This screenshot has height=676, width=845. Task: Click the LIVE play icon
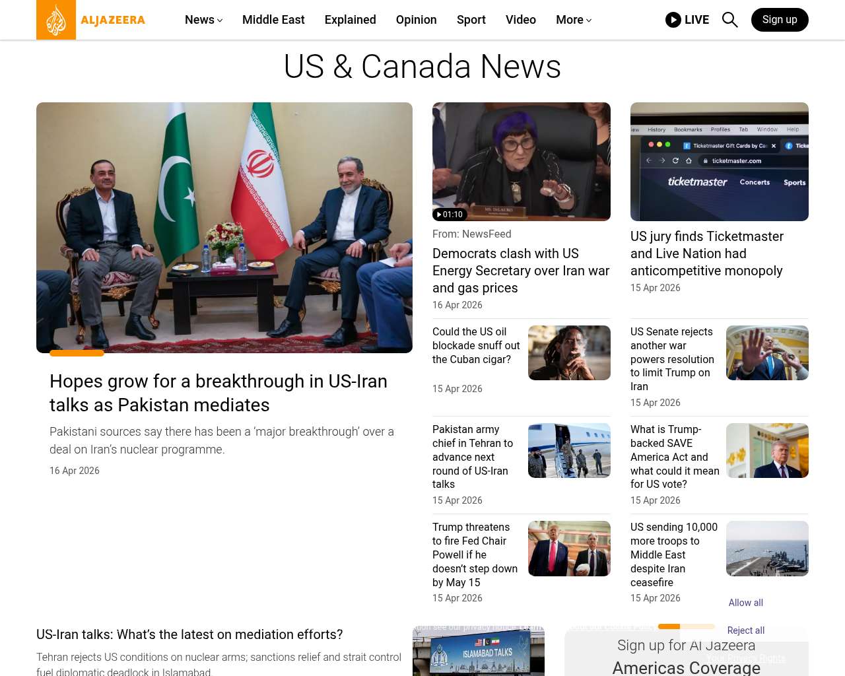pyautogui.click(x=673, y=20)
